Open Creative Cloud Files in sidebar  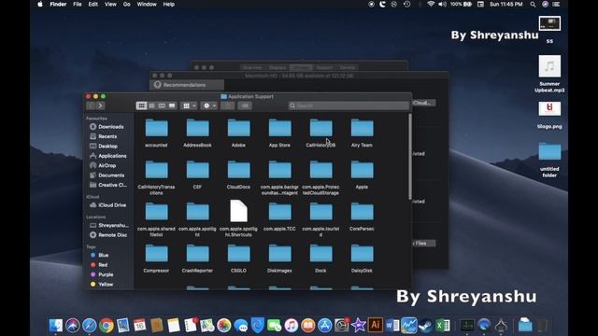tap(108, 185)
